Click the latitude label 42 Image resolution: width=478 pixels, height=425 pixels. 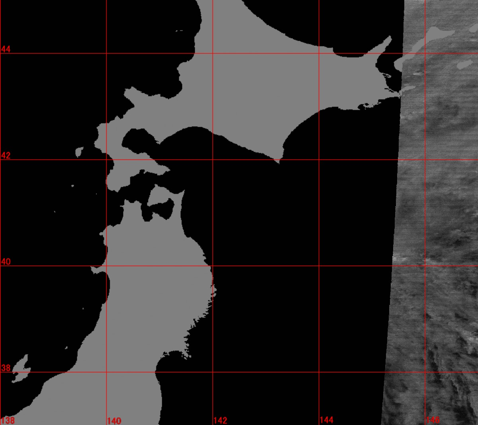[x=6, y=156]
